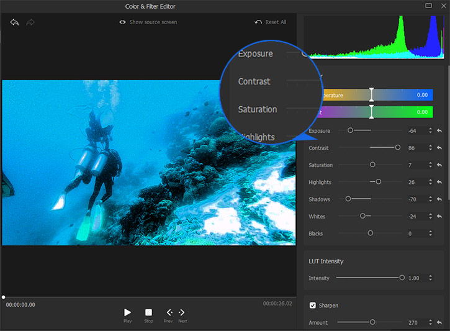This screenshot has width=450, height=331.
Task: Reset the Sharpen Amount value
Action: 439,323
